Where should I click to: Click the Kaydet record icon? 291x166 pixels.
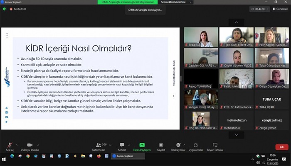(x=161, y=146)
